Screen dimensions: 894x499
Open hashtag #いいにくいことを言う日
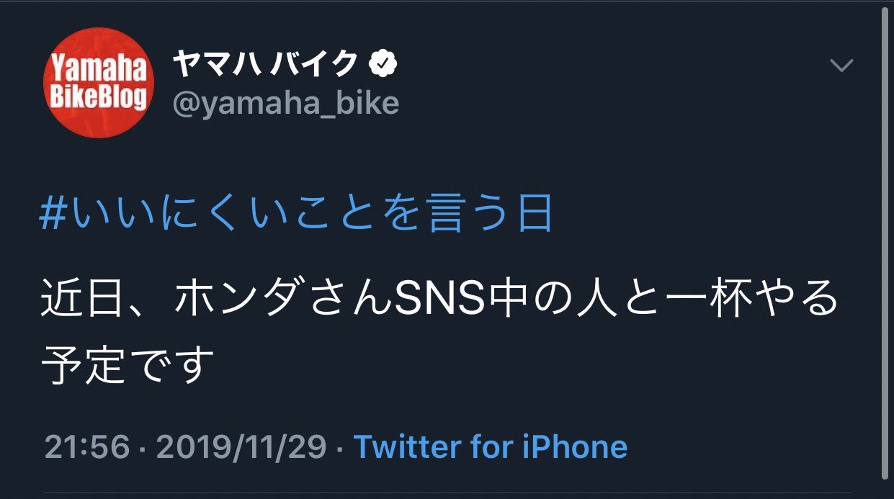296,215
